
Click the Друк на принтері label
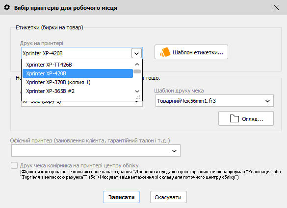42,43
